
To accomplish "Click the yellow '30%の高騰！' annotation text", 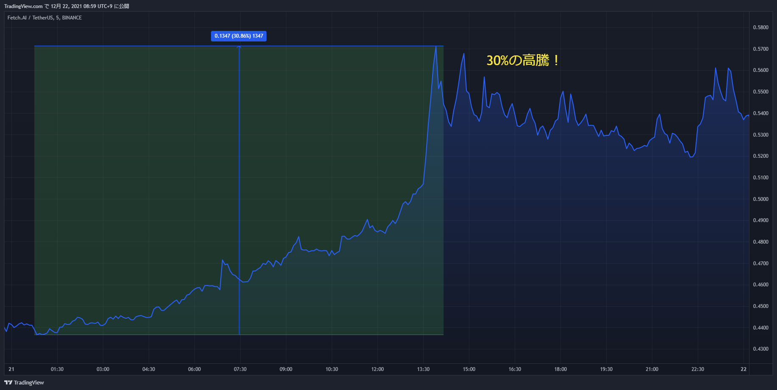I will [x=524, y=60].
